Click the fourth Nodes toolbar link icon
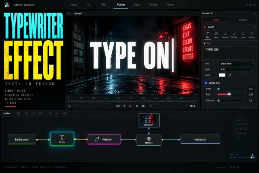259x173 pixels. [x=41, y=113]
